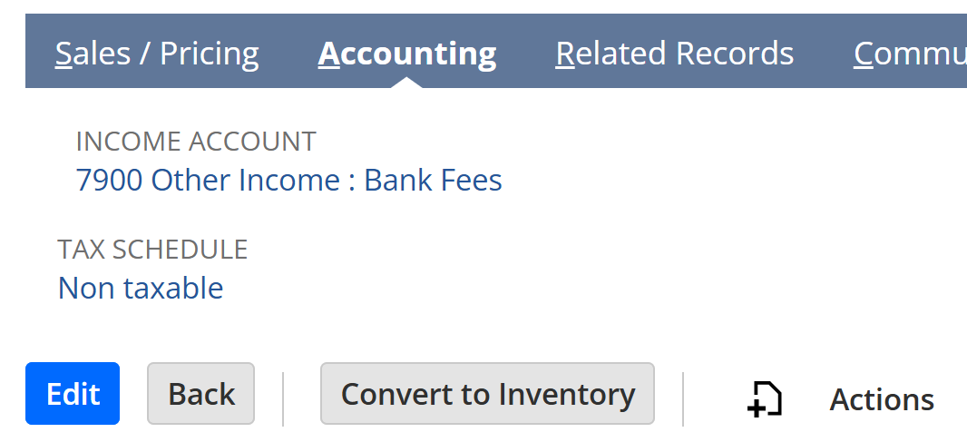Image resolution: width=967 pixels, height=442 pixels.
Task: Click the word Bank Fees in the account link
Action: 433,181
